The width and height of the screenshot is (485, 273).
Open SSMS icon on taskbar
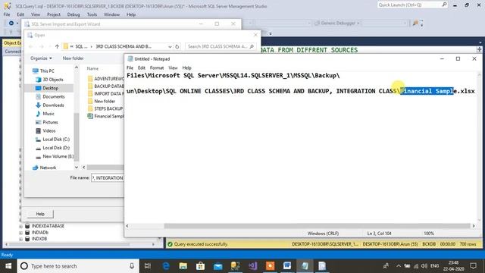coord(235,266)
